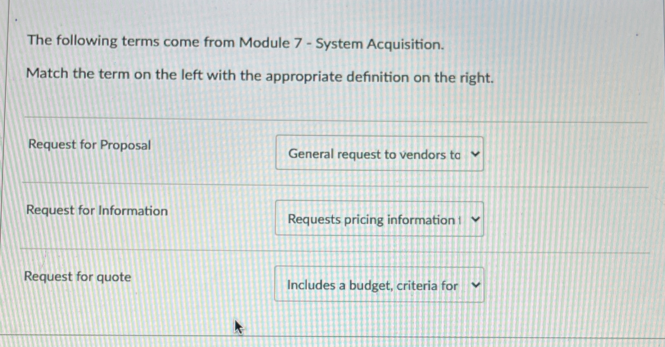
Task: Click the chevron on the 'Includes a budget, criteria' dropdown
Action: click(475, 285)
